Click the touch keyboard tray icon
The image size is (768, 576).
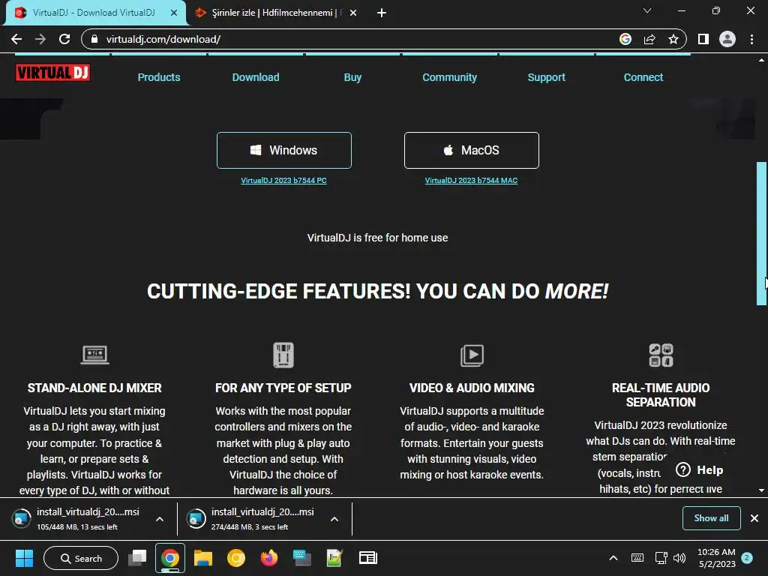(637, 558)
